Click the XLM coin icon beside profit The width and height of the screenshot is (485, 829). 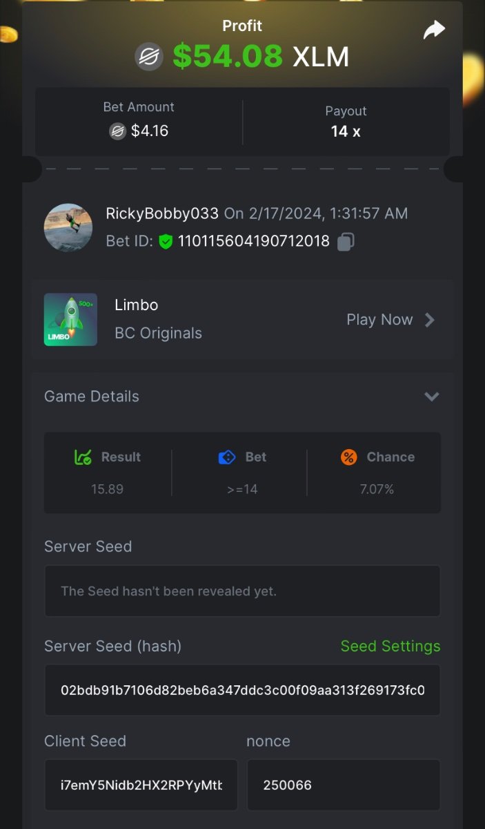149,57
